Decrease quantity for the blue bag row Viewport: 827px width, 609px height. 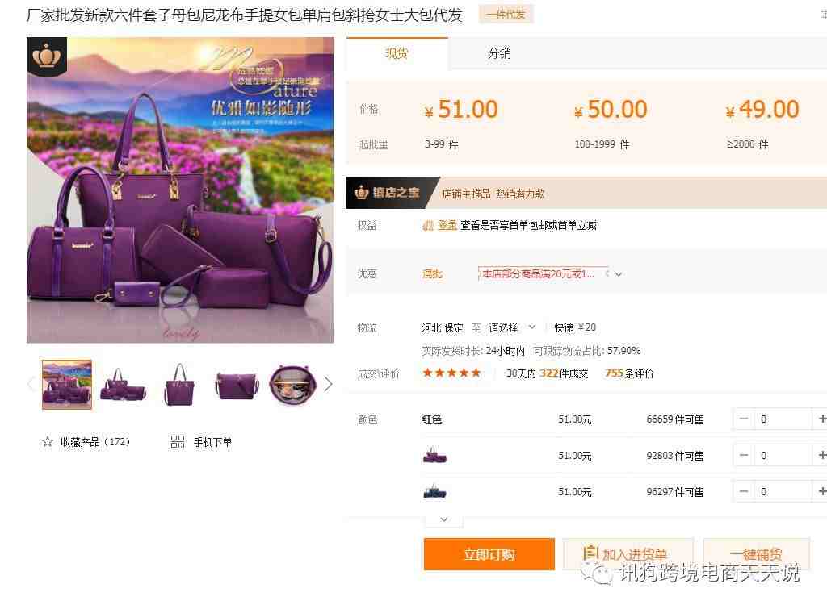point(744,491)
